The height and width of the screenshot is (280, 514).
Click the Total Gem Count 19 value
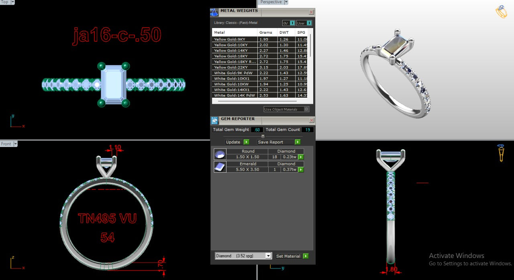[307, 130]
